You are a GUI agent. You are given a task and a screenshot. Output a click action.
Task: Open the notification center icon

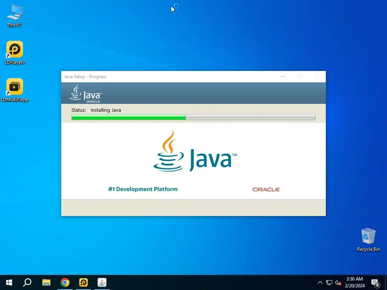pos(375,282)
